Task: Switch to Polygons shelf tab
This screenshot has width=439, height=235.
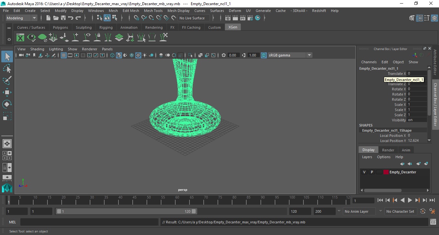Action: tap(60, 27)
